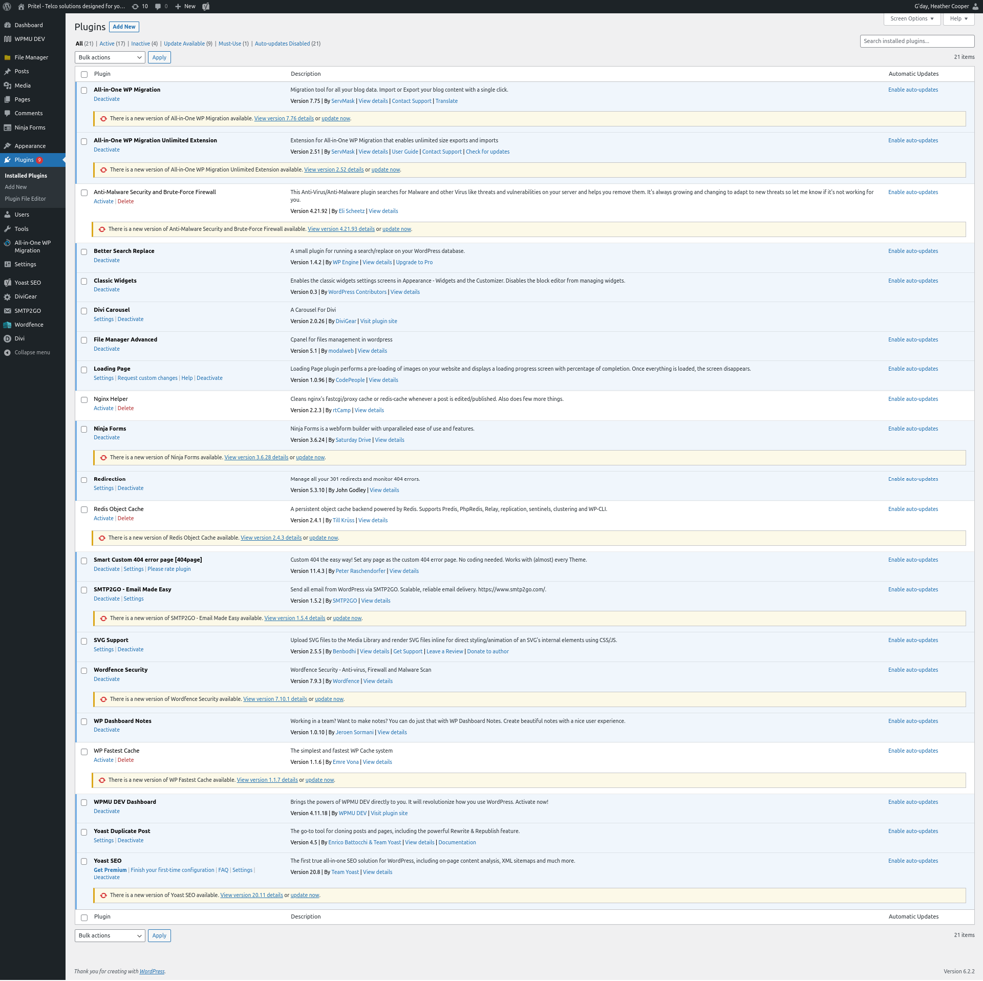Go to Media library in sidebar
Viewport: 983px width, 981px height.
tap(23, 86)
